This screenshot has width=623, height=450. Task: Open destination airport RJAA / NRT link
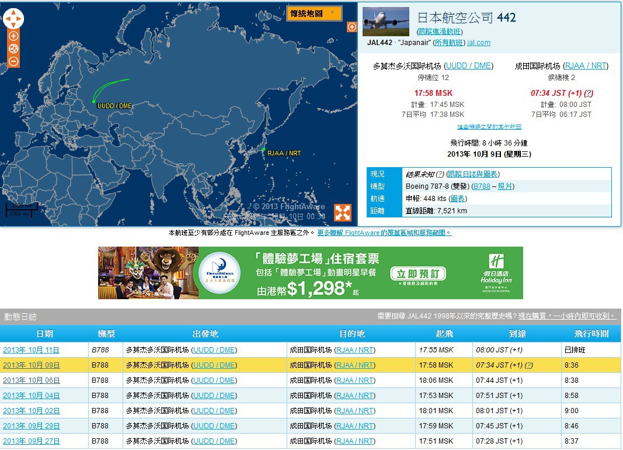tap(586, 66)
